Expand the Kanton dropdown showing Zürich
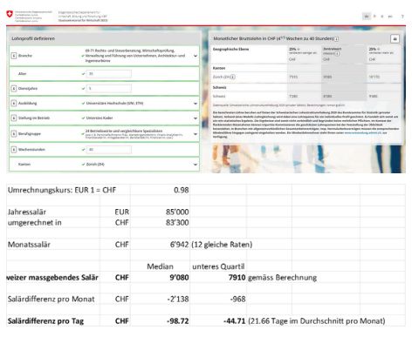Image resolution: width=412 pixels, height=337 pixels. pos(196,164)
